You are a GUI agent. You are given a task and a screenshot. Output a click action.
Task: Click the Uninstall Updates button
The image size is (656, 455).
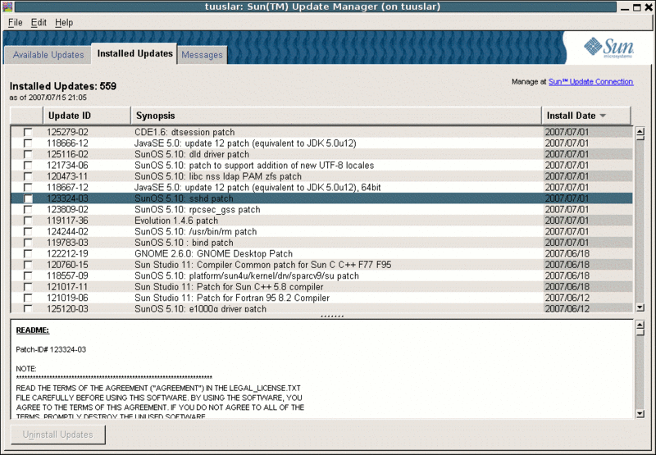(x=58, y=435)
